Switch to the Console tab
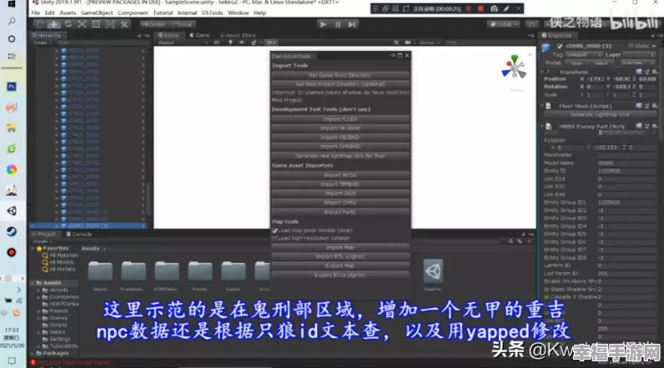 [79, 234]
